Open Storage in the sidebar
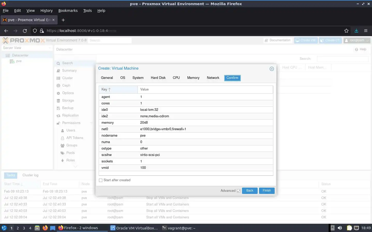Viewport: 372px width, 232px height. coord(75,101)
